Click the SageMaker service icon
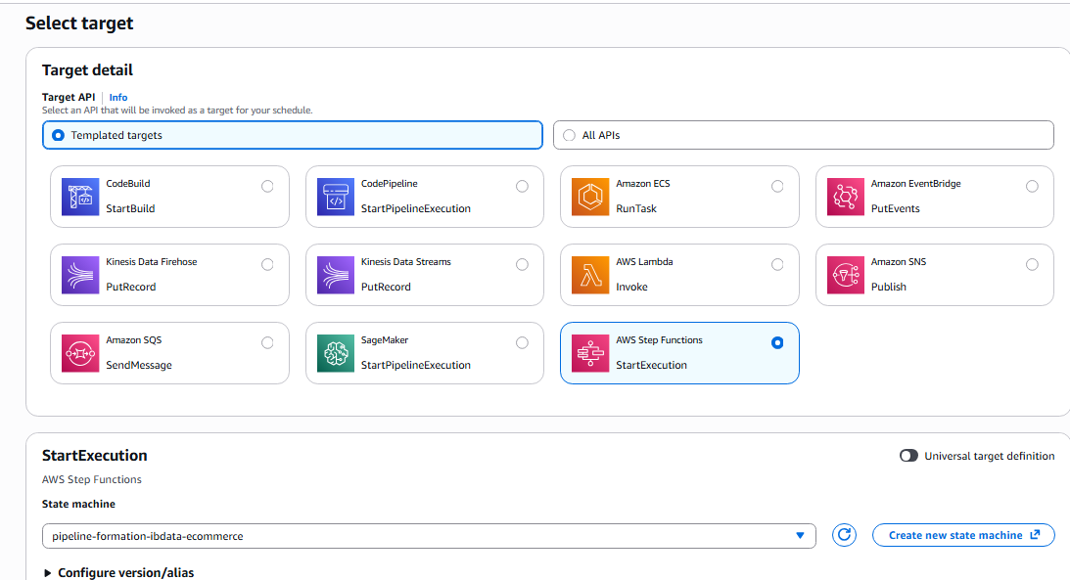 pyautogui.click(x=336, y=353)
